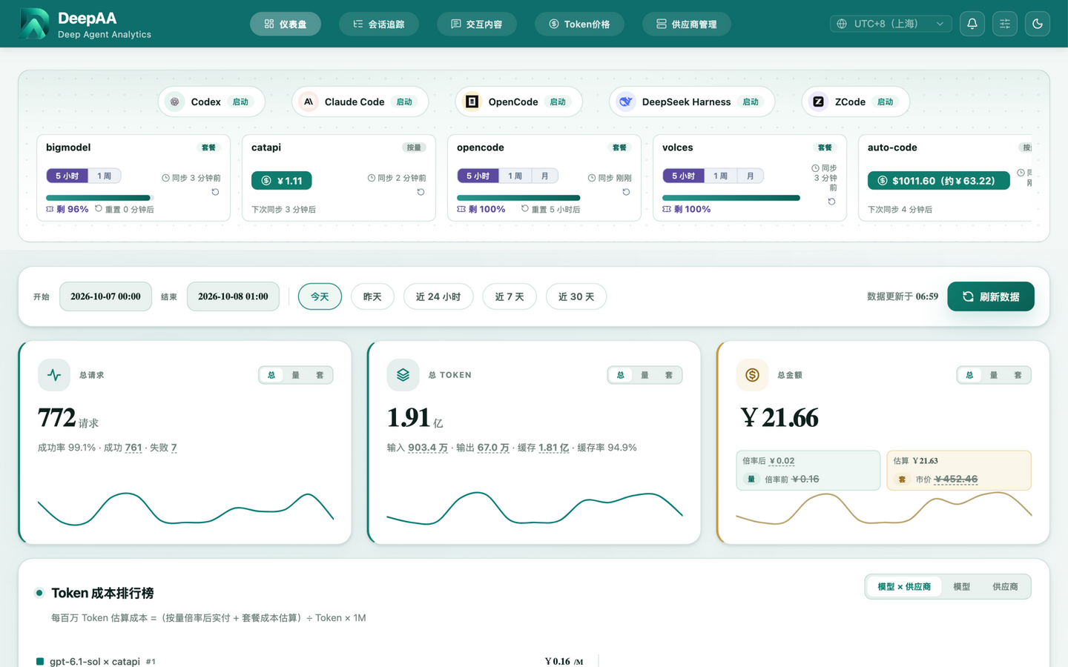Click the 总请求 pulse icon
The width and height of the screenshot is (1068, 667).
point(54,375)
